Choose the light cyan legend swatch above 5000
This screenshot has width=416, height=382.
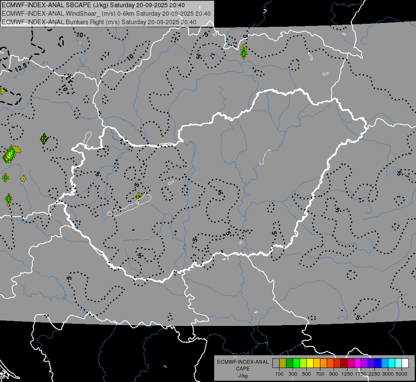pos(399,363)
